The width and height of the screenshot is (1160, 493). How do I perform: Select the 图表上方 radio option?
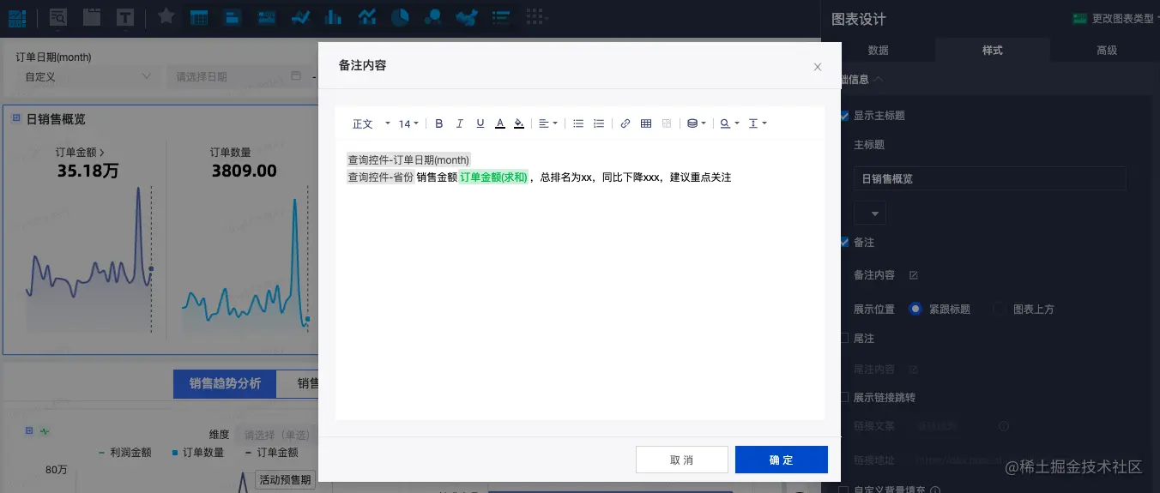[999, 309]
